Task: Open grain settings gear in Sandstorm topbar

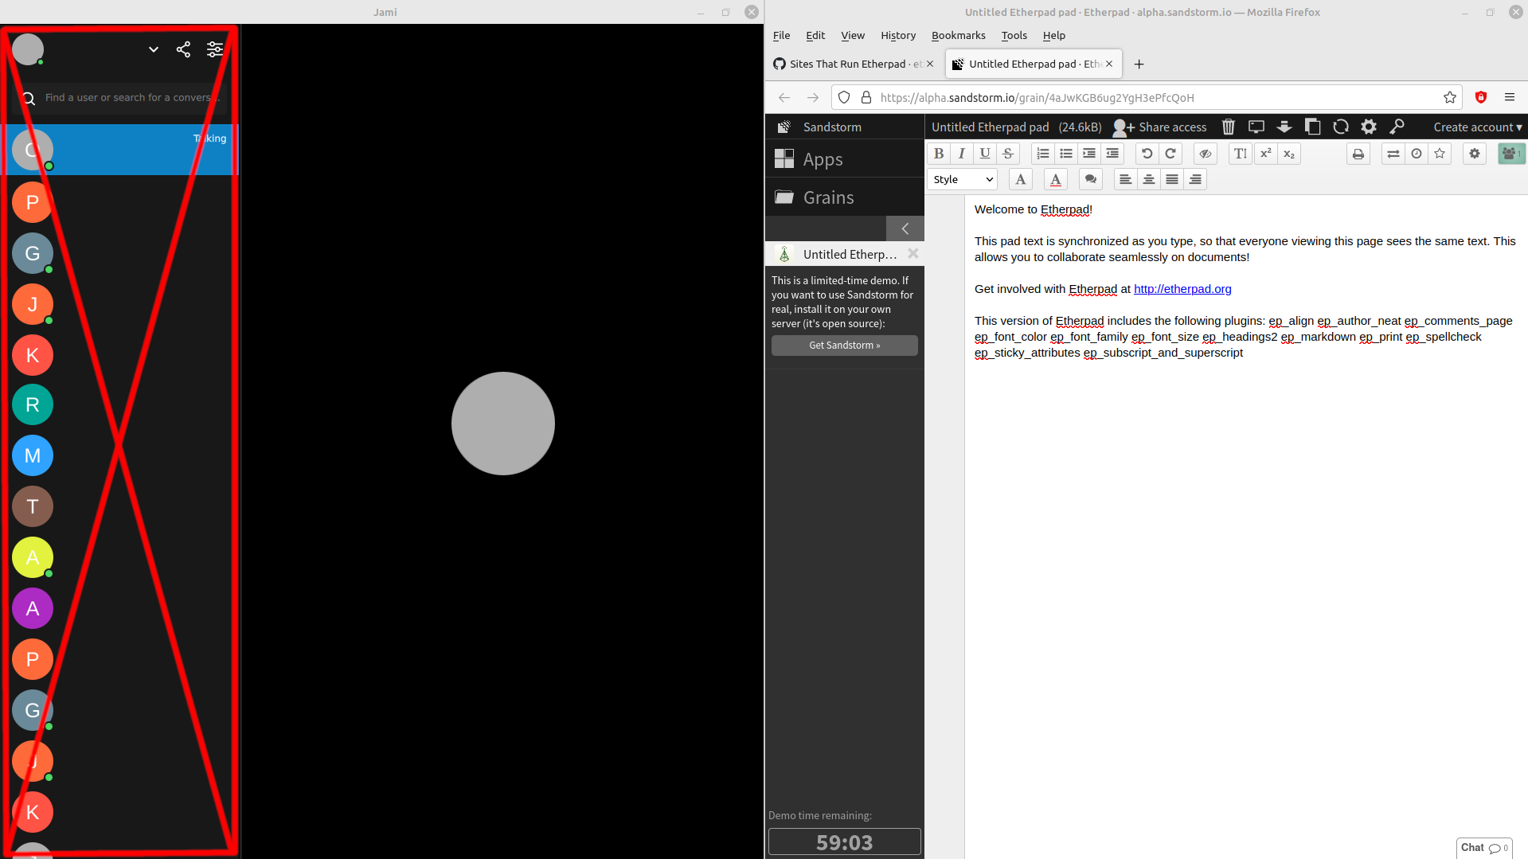Action: click(1369, 127)
